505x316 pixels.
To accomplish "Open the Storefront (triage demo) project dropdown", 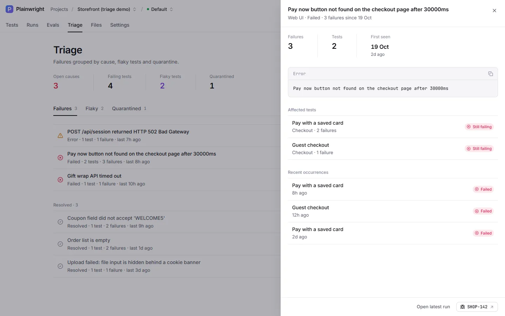I will (x=107, y=9).
